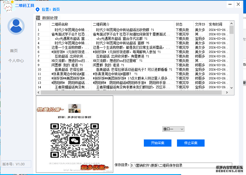Screen dimensions: 246x175
Task: Open the 个人中心 page
Action: 16,60
